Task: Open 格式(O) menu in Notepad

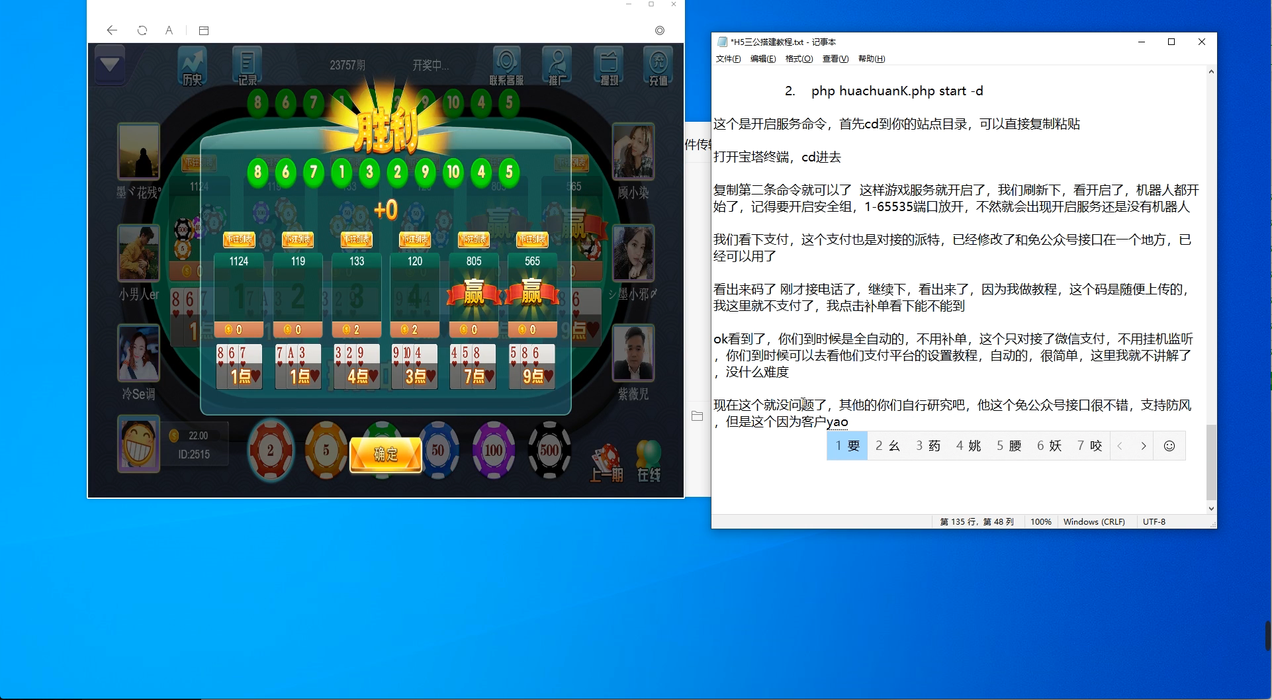Action: coord(799,59)
